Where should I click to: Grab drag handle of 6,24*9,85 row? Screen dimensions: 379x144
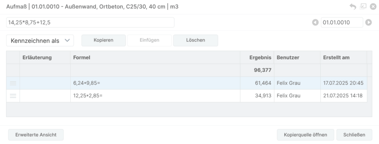pyautogui.click(x=13, y=83)
